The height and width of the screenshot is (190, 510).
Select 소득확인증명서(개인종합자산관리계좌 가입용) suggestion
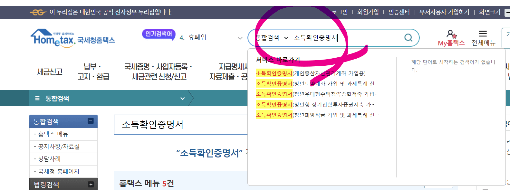311,73
